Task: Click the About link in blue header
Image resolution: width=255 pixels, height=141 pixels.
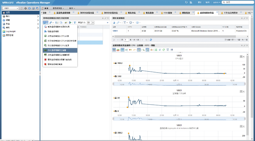Action: tap(200, 2)
